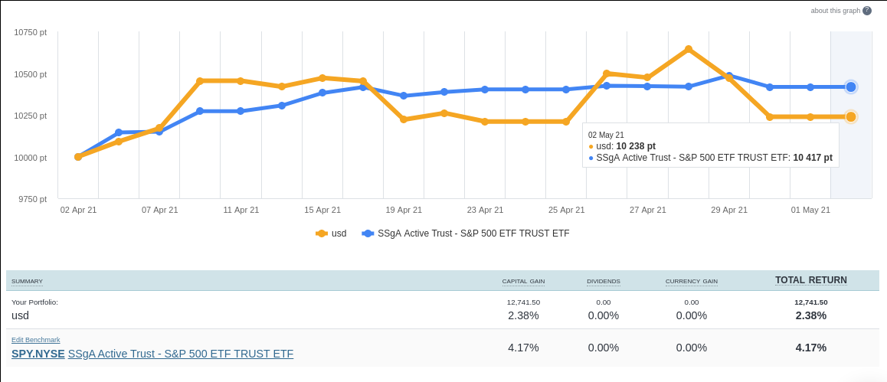Click the Currency Gain column header

click(x=692, y=282)
